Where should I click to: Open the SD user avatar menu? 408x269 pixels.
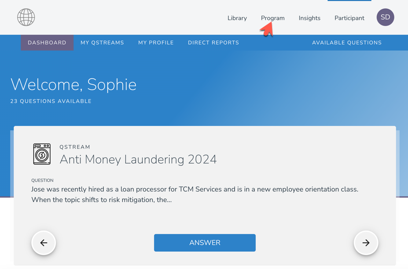386,17
